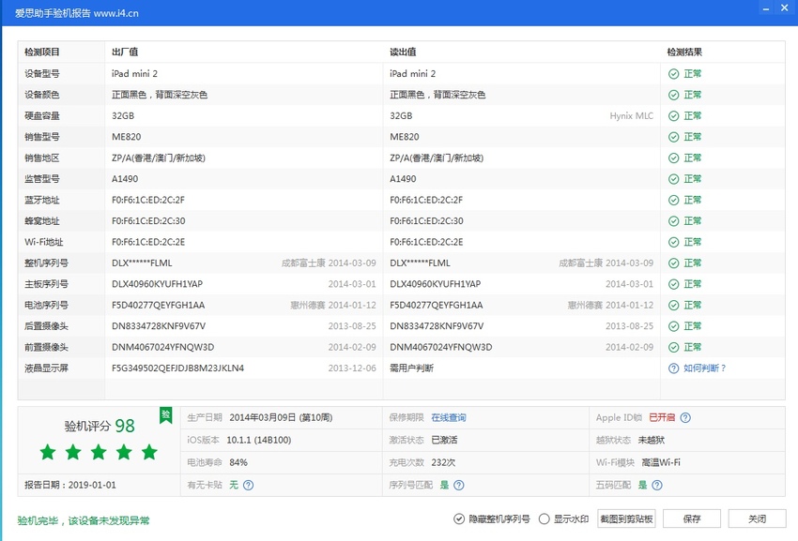Click the 电池序列号 row green check icon
Image resolution: width=798 pixels, height=541 pixels.
tap(673, 305)
